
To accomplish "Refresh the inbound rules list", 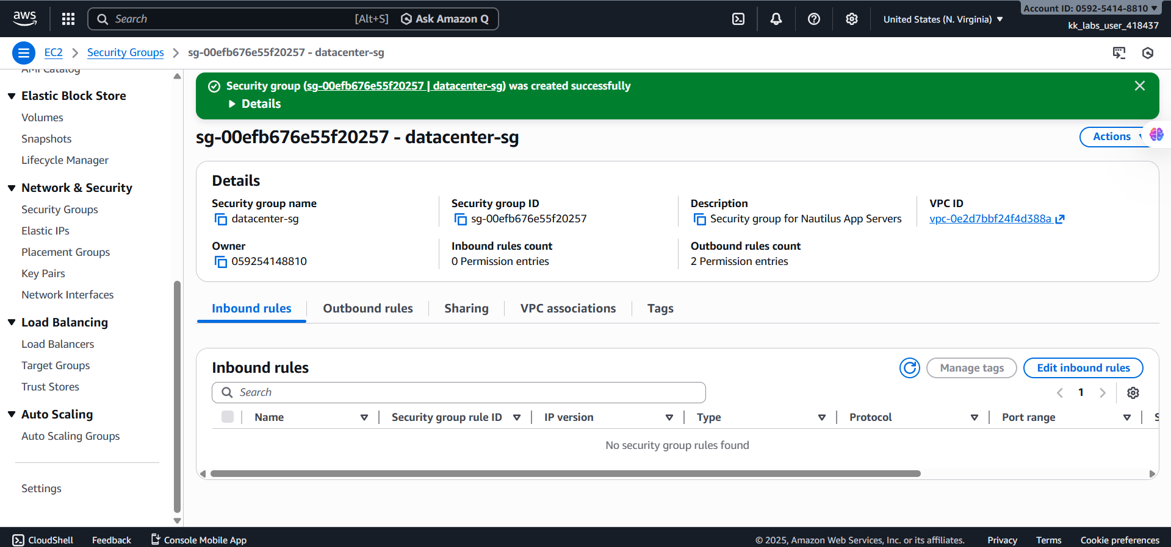I will (909, 368).
